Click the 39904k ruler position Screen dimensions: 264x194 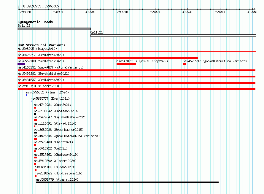click(220, 12)
